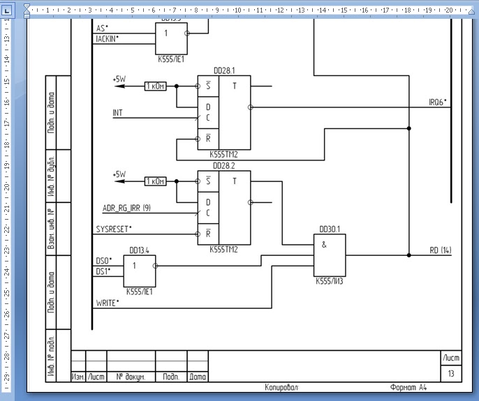Click the Инв. № дубл. side label

pos(51,176)
